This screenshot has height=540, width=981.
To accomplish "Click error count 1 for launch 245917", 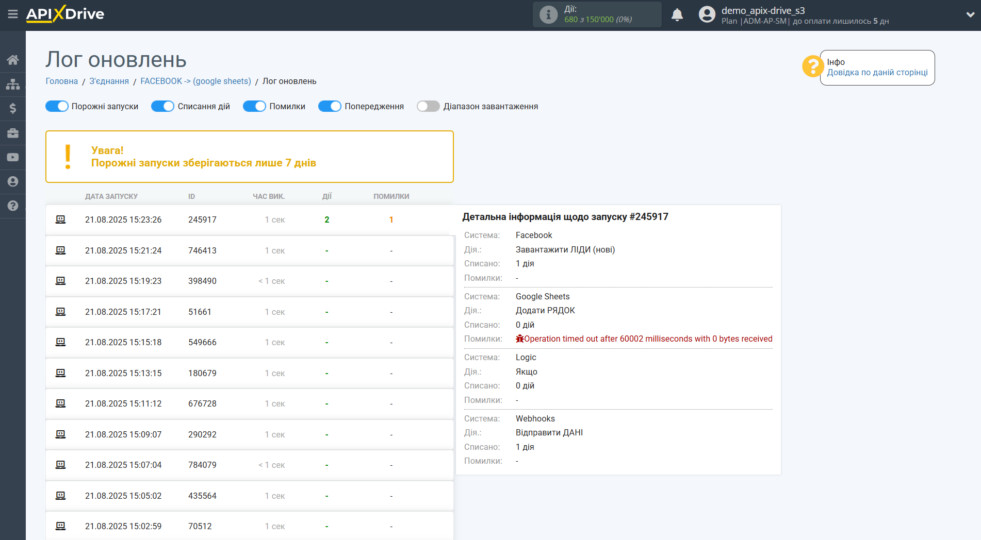I will (x=391, y=220).
